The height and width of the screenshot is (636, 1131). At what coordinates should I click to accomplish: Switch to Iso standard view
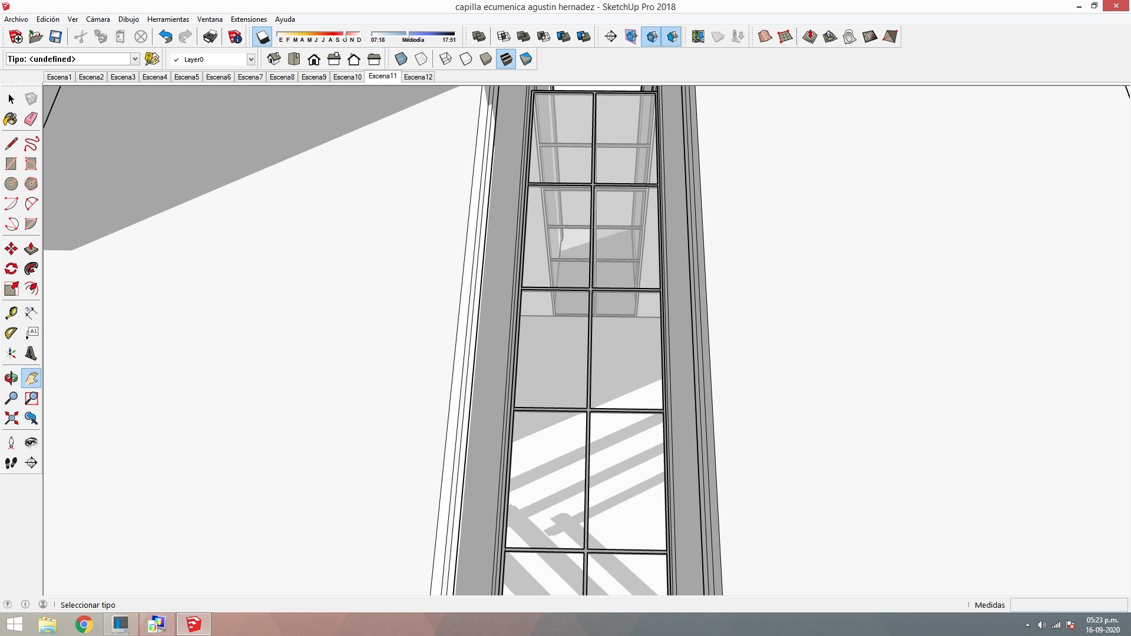(274, 59)
